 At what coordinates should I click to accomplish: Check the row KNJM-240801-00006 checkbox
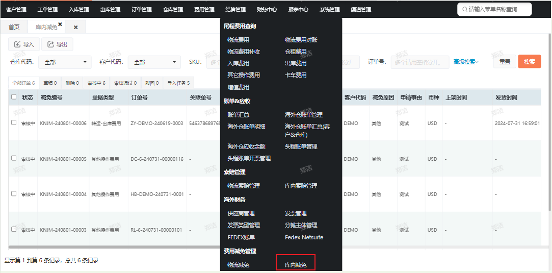tap(14, 122)
